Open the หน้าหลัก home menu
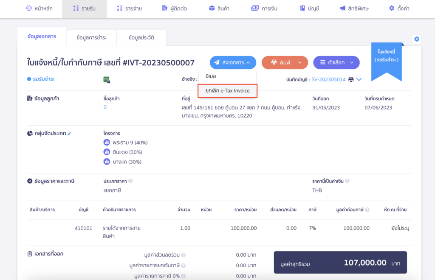The width and height of the screenshot is (435, 280). tap(39, 8)
